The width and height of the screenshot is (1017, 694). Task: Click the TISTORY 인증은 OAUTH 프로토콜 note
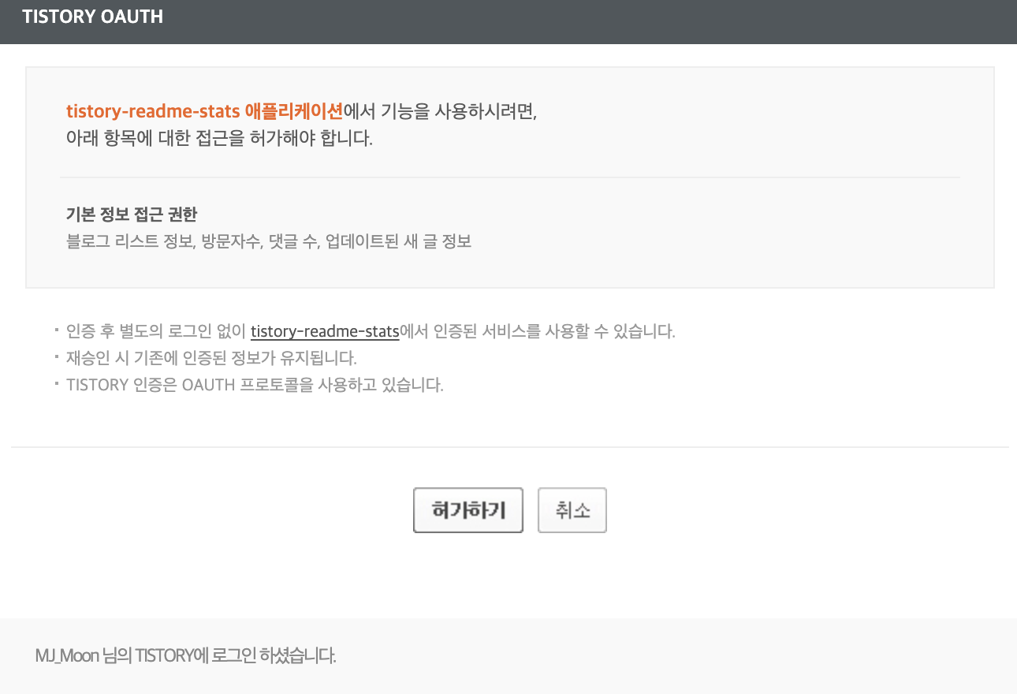255,386
